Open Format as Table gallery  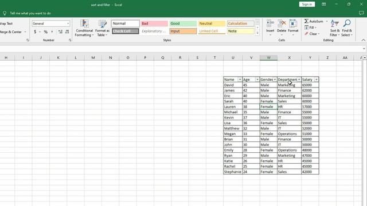pyautogui.click(x=102, y=28)
